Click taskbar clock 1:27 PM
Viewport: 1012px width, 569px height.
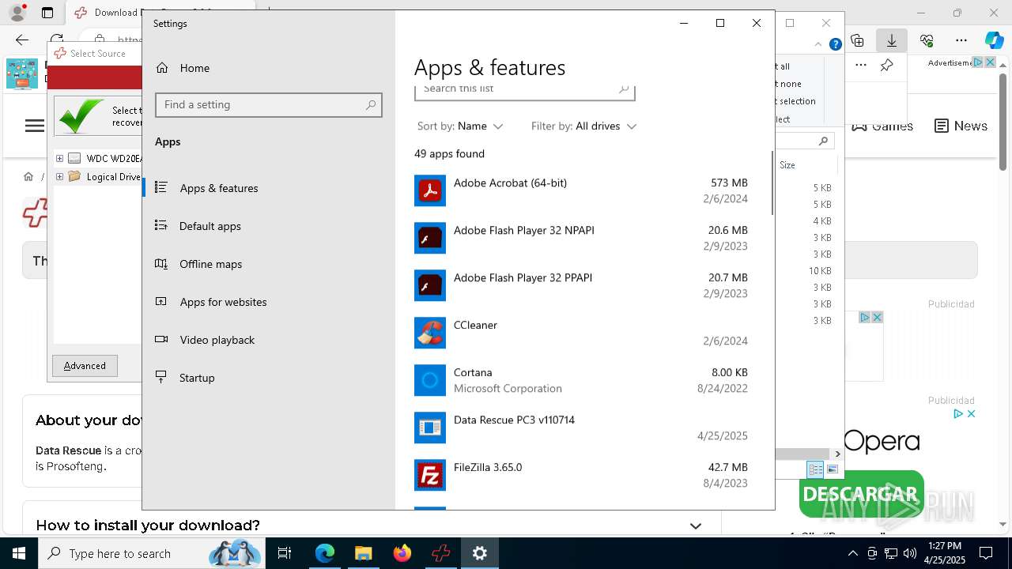point(944,553)
